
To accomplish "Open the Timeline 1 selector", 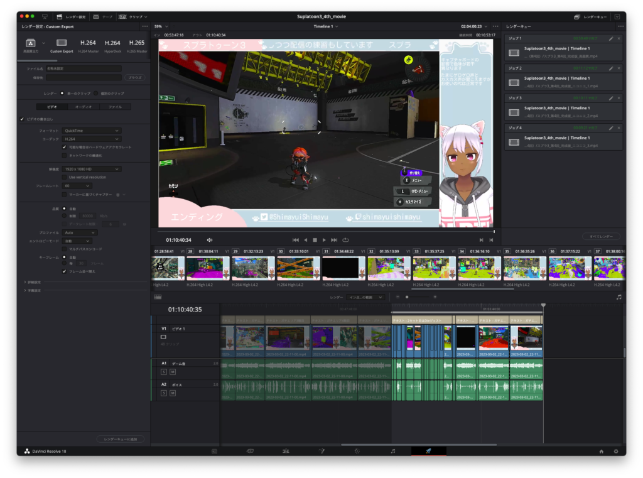I will pyautogui.click(x=326, y=26).
